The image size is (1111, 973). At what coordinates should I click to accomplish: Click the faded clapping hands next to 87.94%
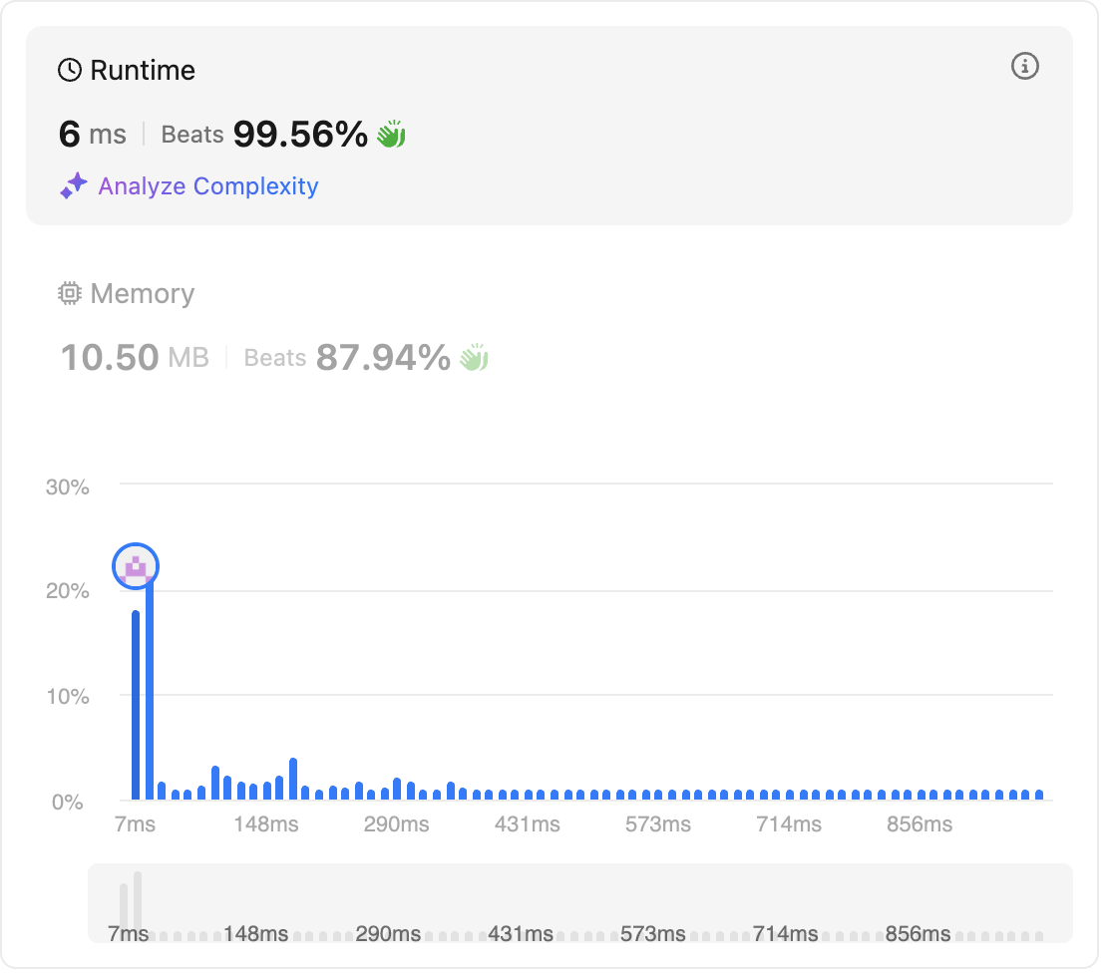(474, 357)
